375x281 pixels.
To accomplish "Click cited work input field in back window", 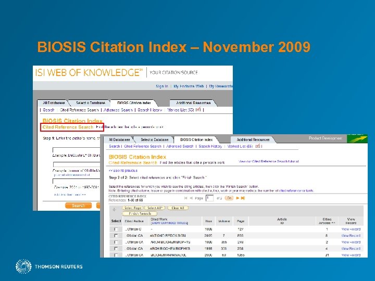I will click(x=76, y=164).
